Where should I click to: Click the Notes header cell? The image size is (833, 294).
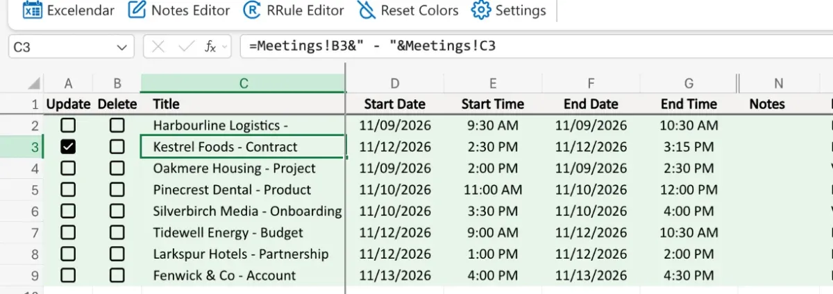tap(778, 104)
